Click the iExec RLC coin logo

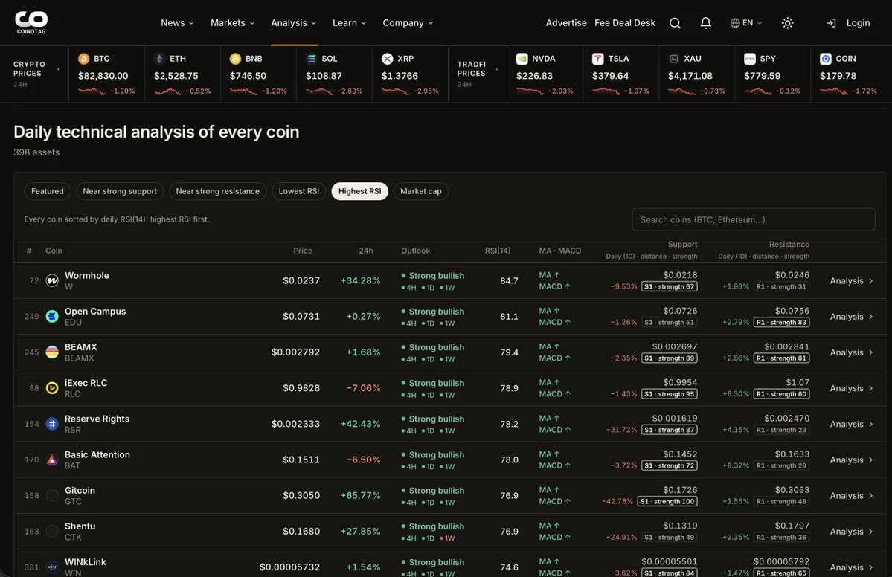pyautogui.click(x=52, y=388)
